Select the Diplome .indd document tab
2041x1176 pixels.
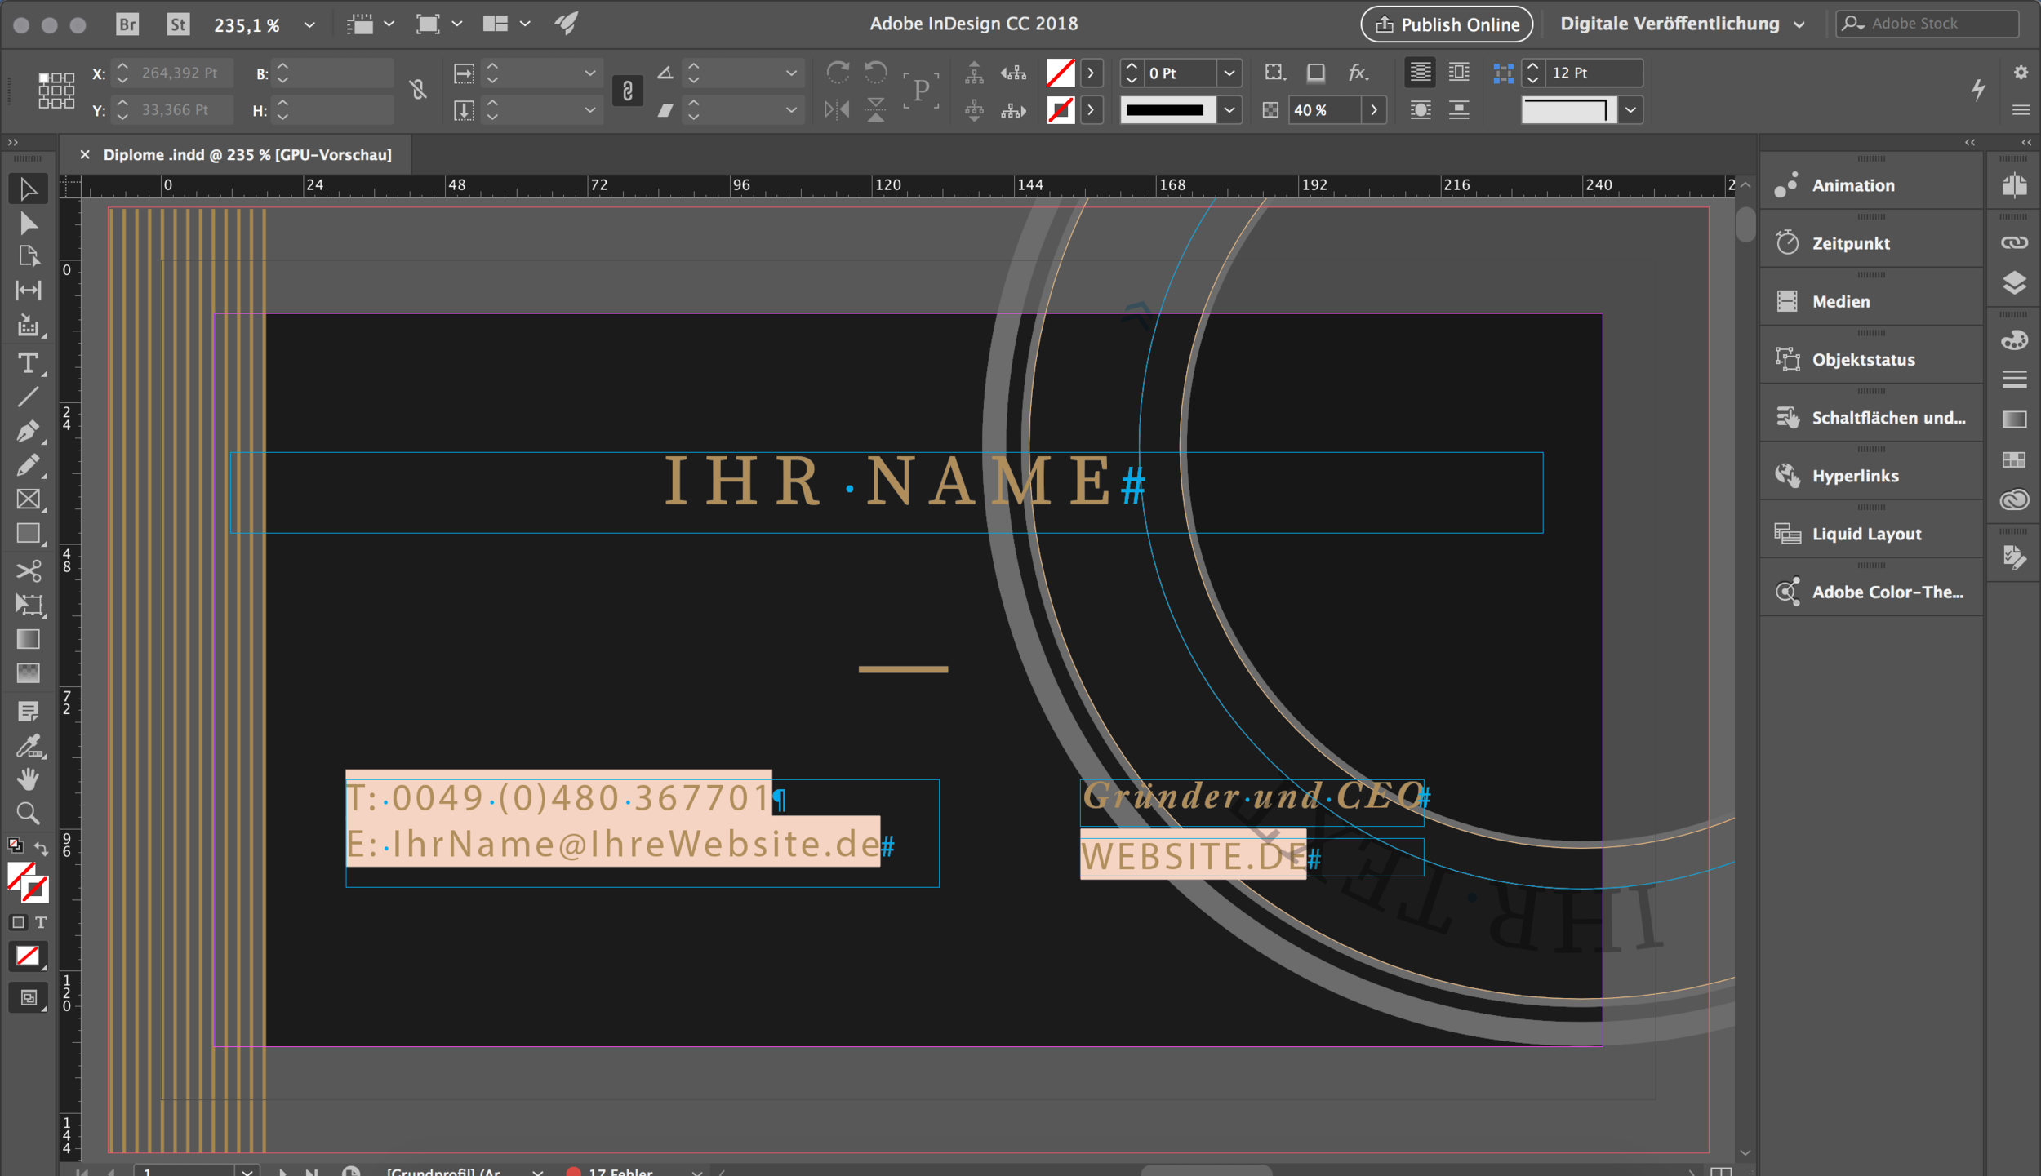tap(247, 155)
